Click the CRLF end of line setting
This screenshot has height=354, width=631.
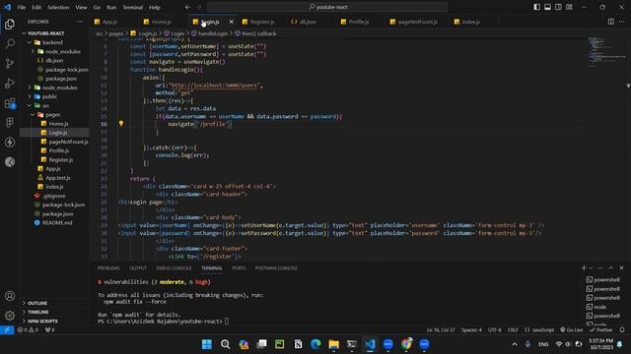tap(513, 330)
